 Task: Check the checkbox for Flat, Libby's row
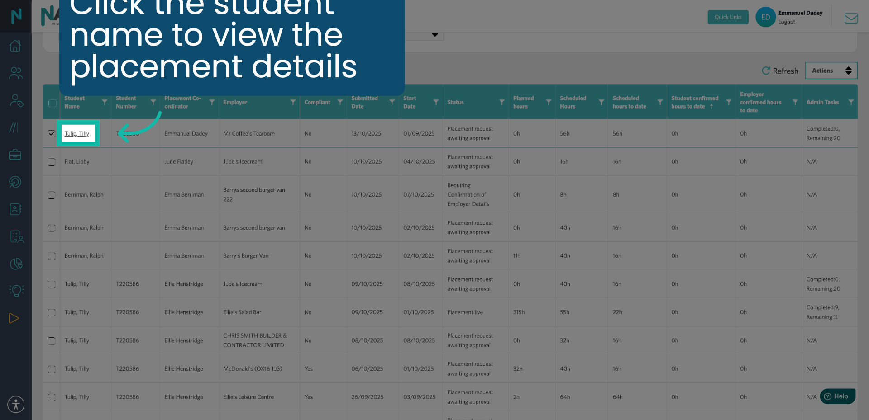tap(52, 162)
